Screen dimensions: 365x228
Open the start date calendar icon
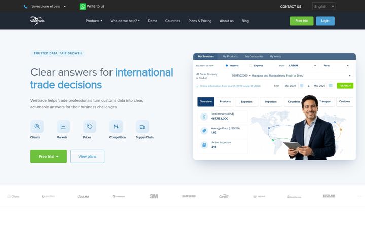click(x=302, y=86)
